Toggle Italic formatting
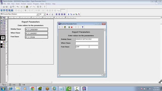Screen dimensions: 162x91 [x=50, y=14]
